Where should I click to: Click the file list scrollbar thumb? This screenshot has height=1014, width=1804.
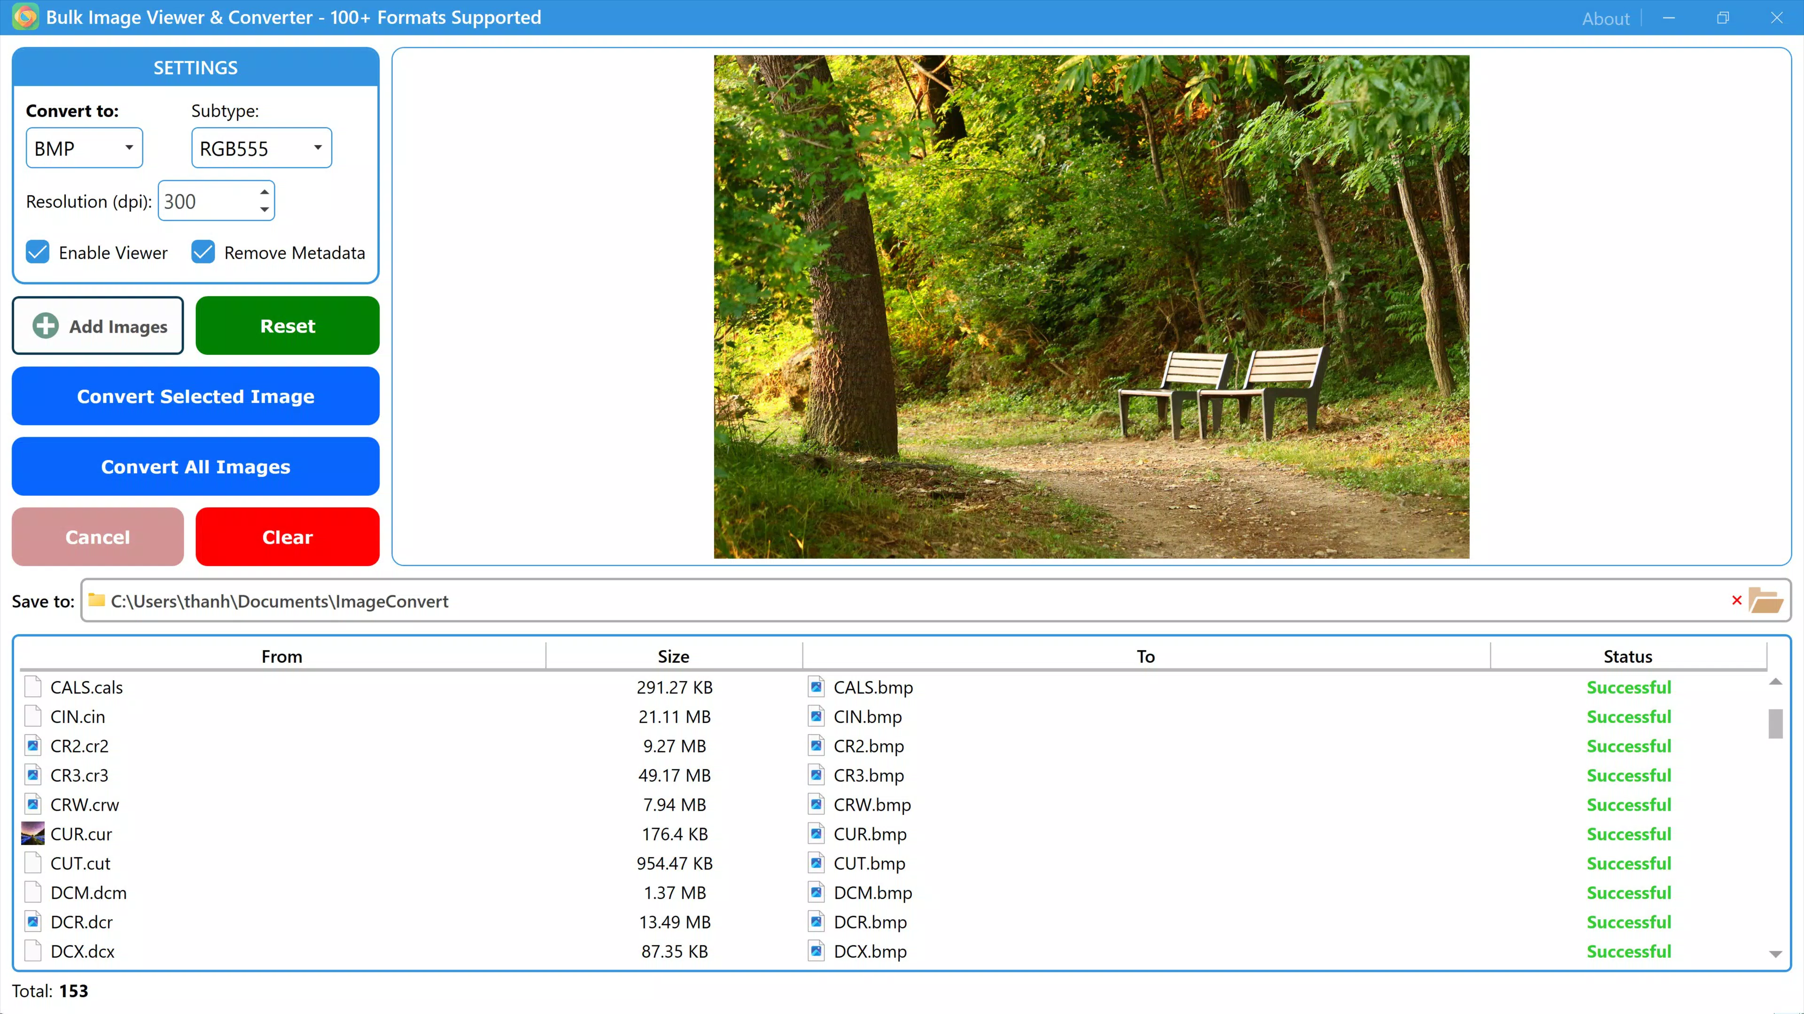(1775, 723)
